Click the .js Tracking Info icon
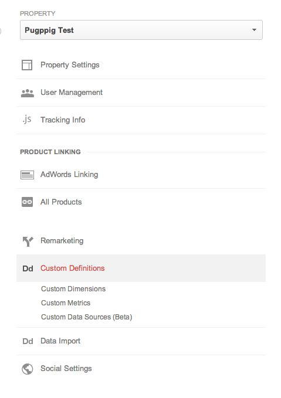 [x=27, y=120]
